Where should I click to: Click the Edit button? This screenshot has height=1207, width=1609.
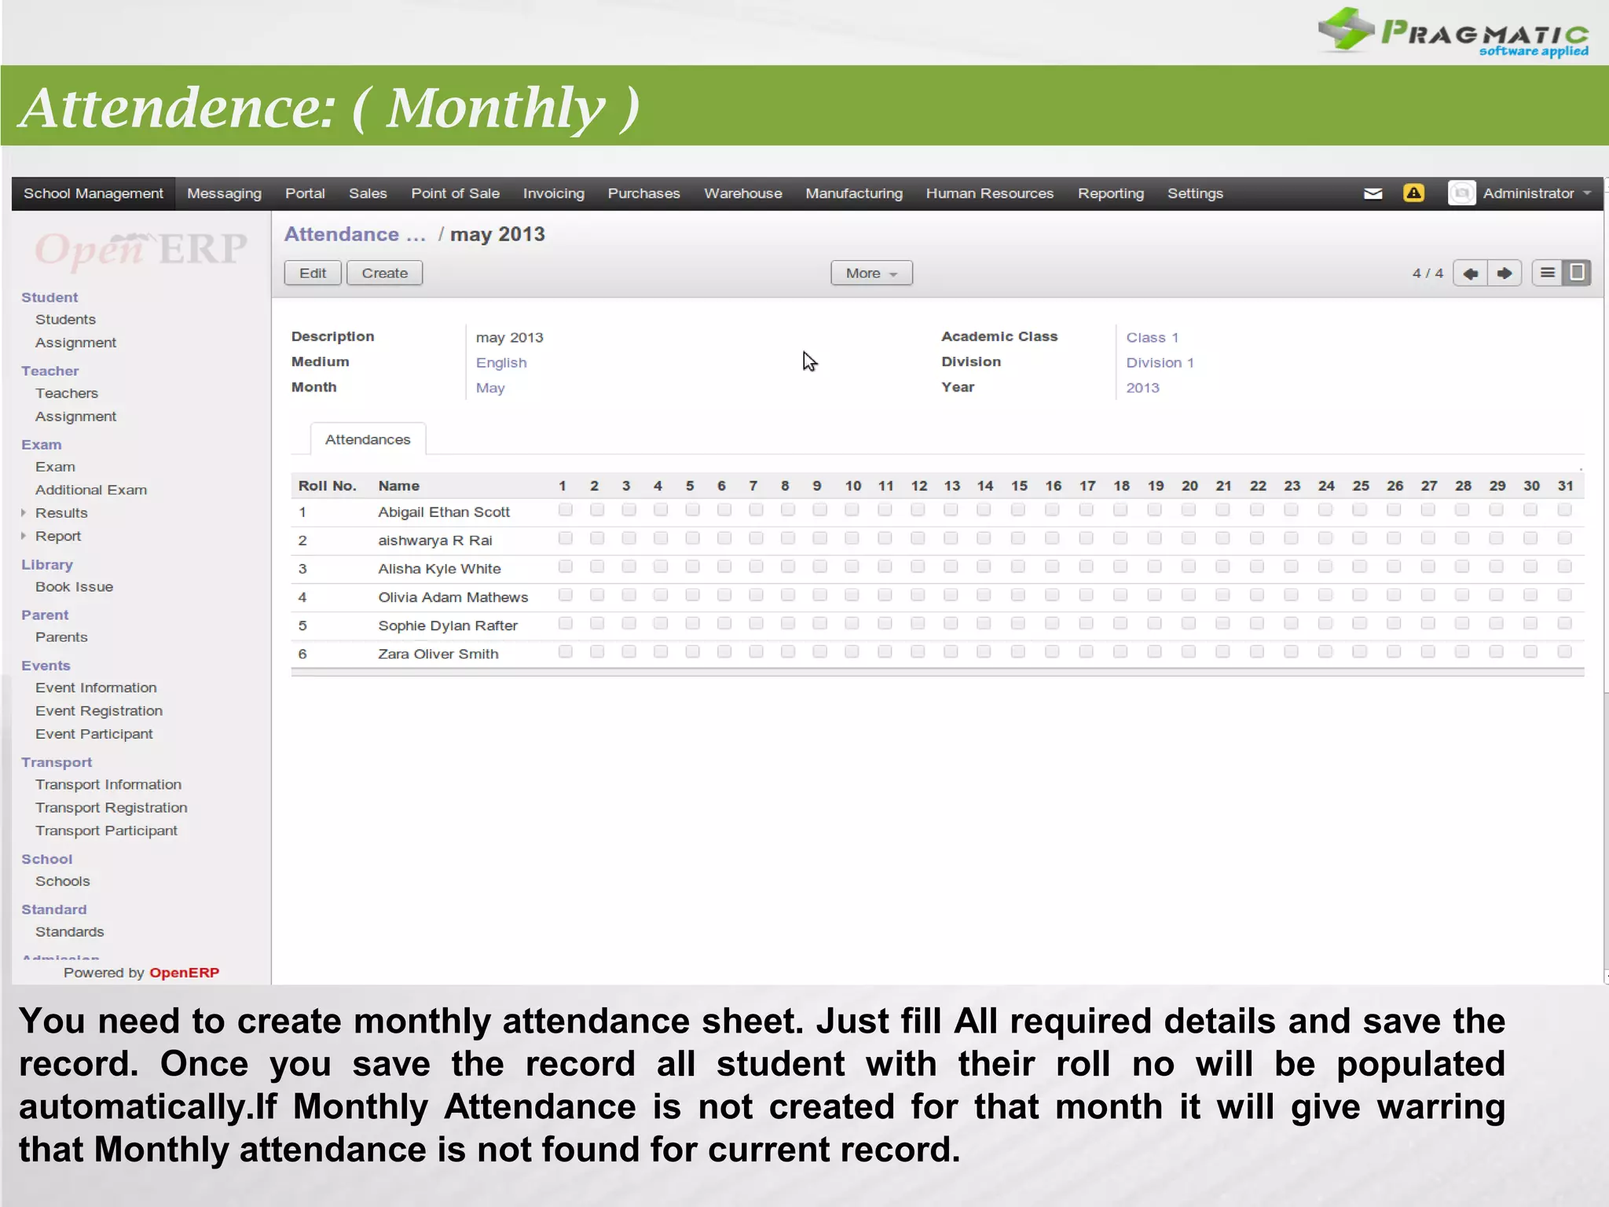[x=313, y=273]
